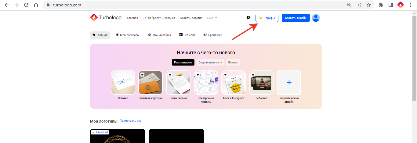The height and width of the screenshot is (143, 417).
Task: Select the Рекомендуем category filter
Action: [x=183, y=63]
